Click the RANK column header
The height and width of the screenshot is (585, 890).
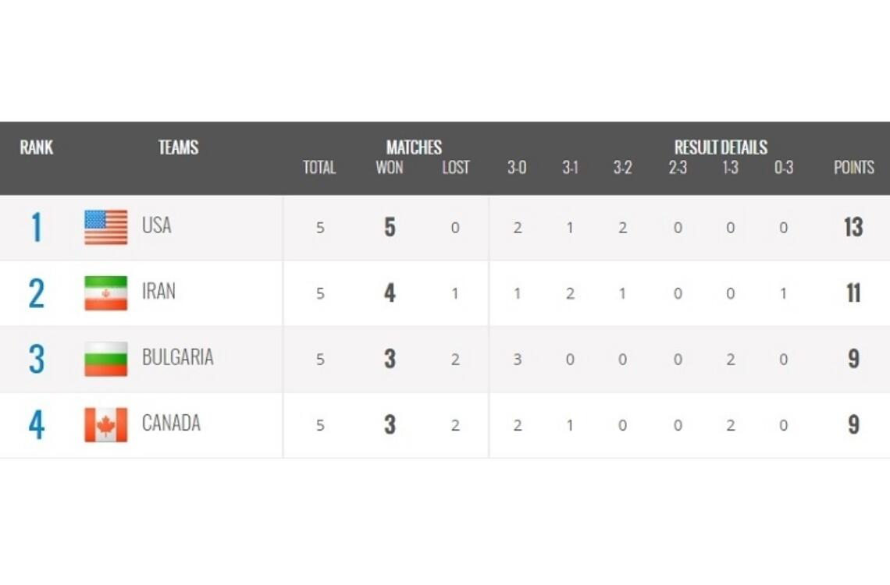coord(37,147)
